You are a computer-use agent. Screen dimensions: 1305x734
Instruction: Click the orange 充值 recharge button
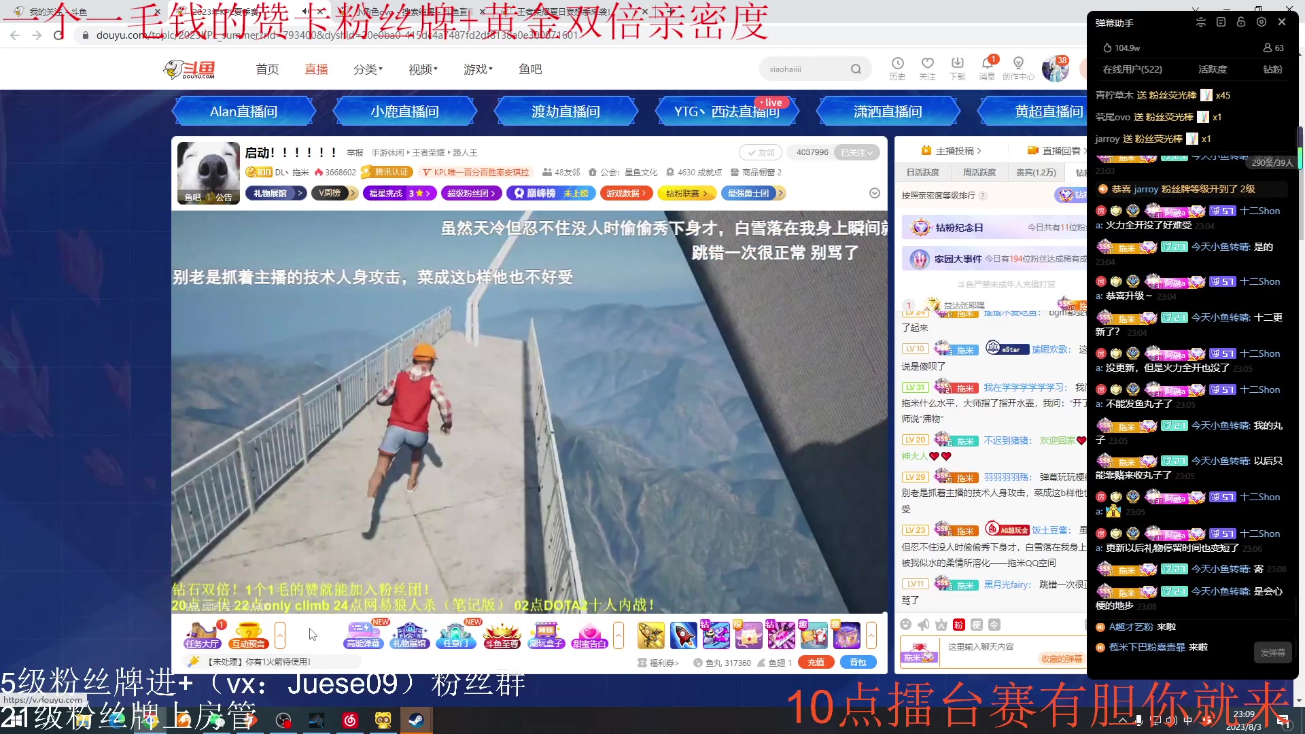point(816,662)
